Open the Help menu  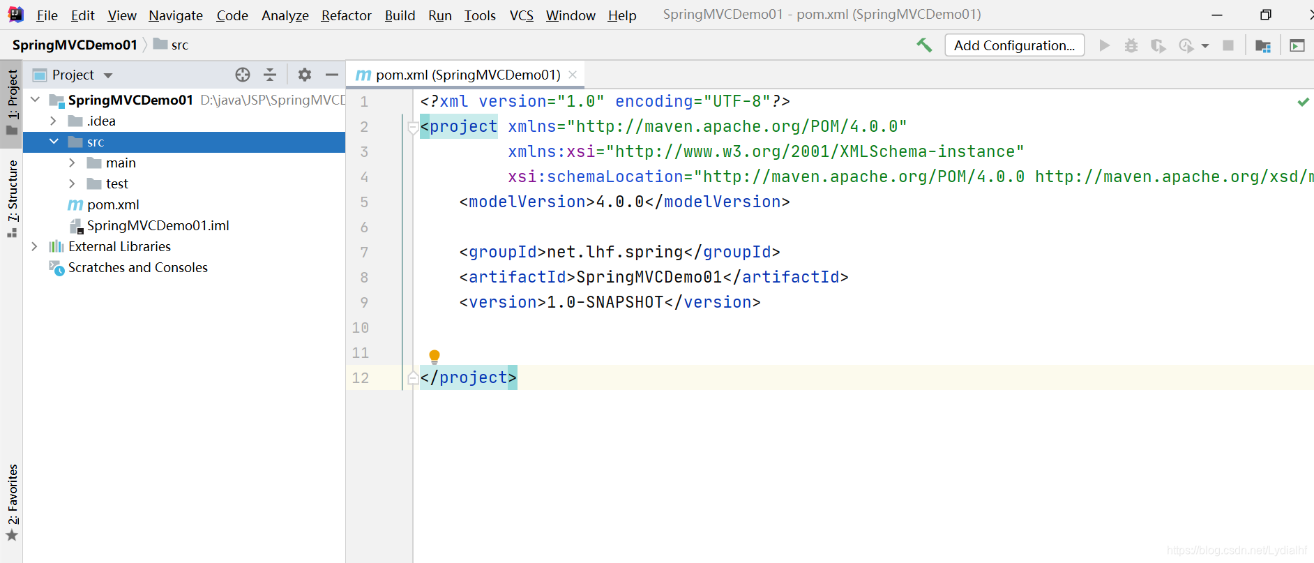(x=622, y=15)
